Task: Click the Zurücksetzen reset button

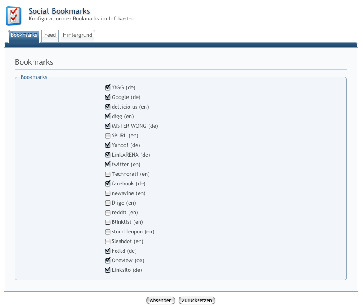Action: [x=197, y=300]
